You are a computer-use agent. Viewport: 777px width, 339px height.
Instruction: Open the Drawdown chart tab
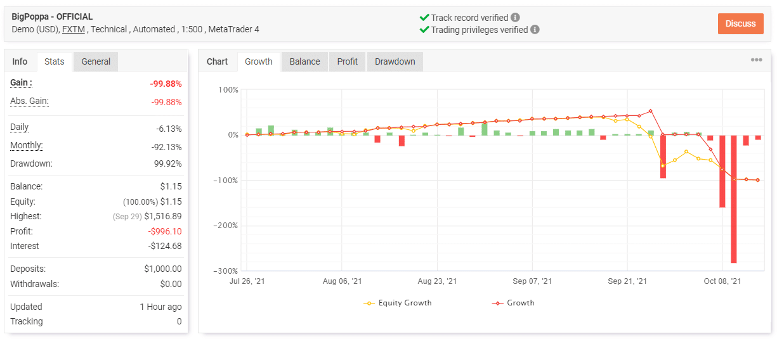pos(395,61)
